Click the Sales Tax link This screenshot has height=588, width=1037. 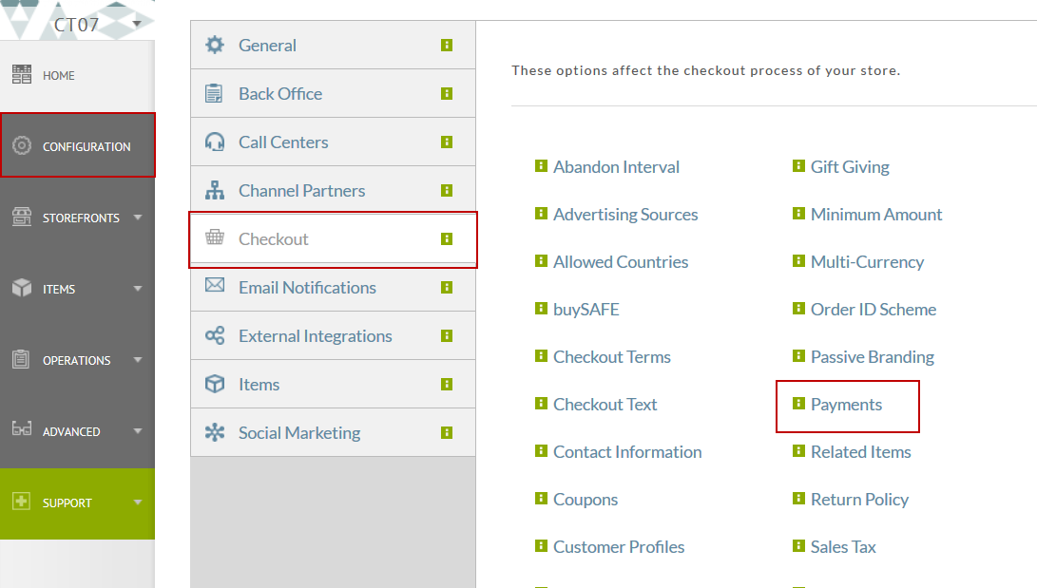tap(843, 547)
